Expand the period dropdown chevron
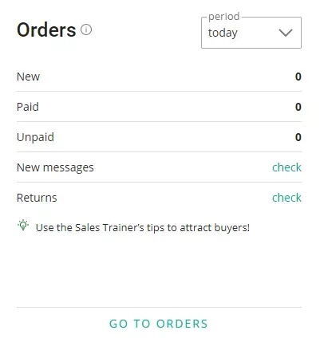 (x=286, y=33)
